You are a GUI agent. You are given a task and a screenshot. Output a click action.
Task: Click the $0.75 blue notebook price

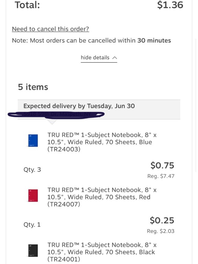(x=162, y=166)
